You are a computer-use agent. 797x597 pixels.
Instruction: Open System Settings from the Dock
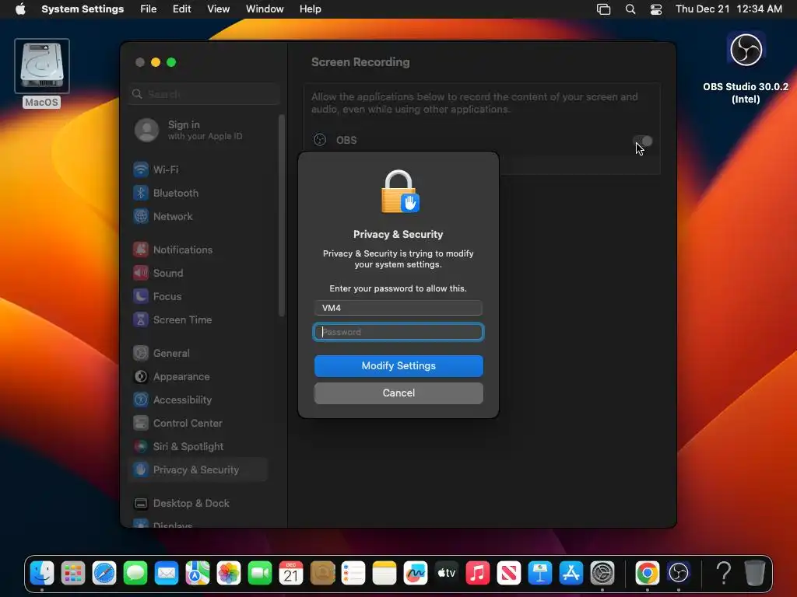point(602,573)
